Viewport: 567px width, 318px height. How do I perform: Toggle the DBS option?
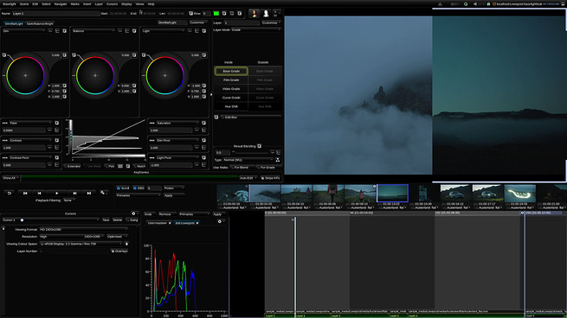(139, 188)
